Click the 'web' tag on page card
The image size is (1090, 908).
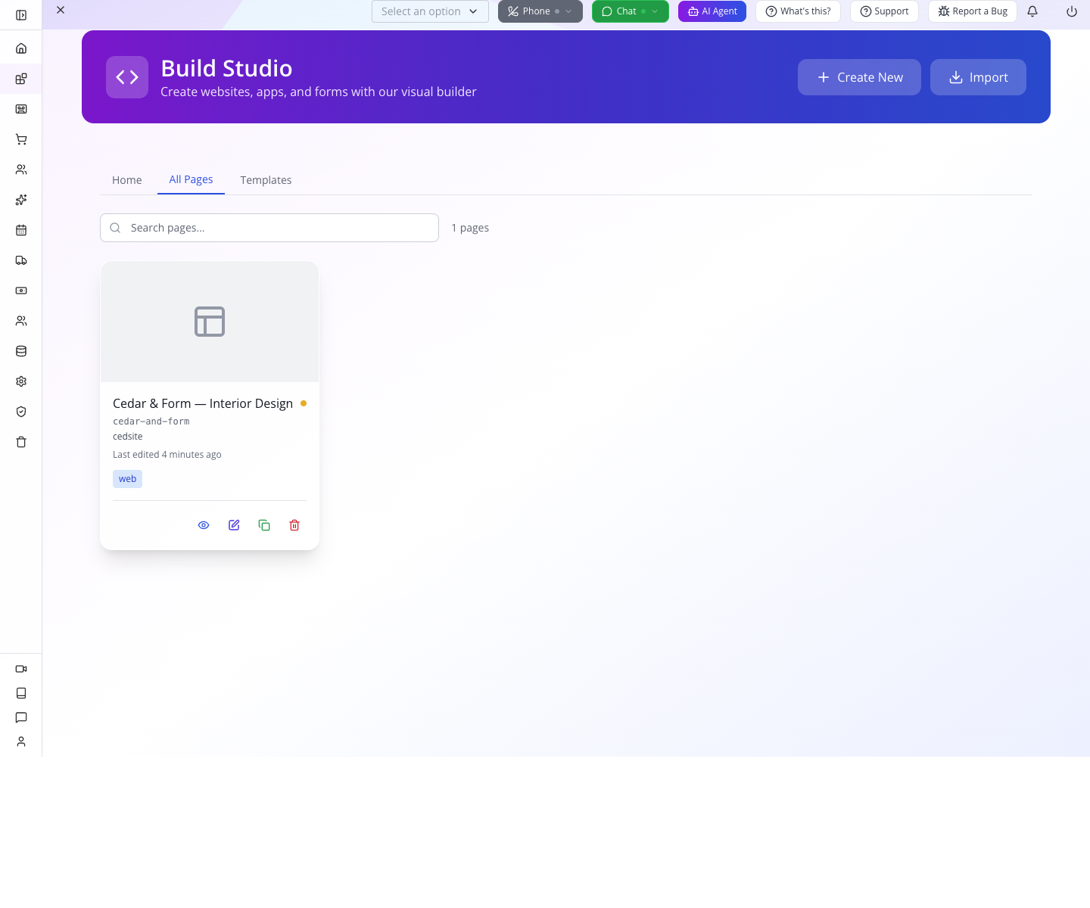(127, 479)
